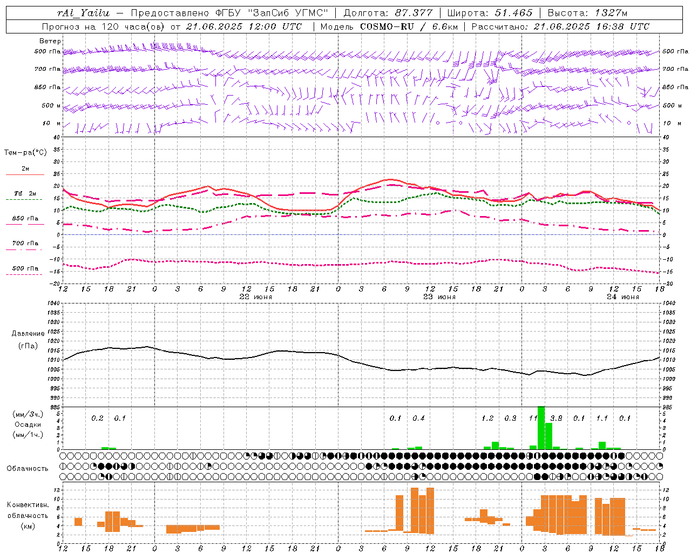Click the Конвективн. облачность label
The height and width of the screenshot is (553, 691).
click(28, 510)
